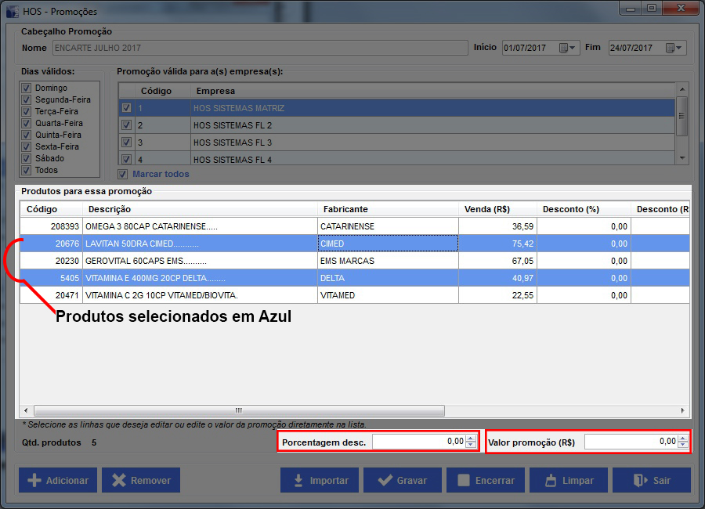705x509 pixels.
Task: Uncheck company HOS SISTEMAS FL 4
Action: coord(126,159)
